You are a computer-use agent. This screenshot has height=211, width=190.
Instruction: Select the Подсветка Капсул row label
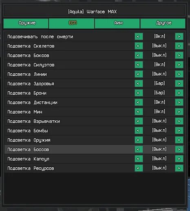coord(28,159)
